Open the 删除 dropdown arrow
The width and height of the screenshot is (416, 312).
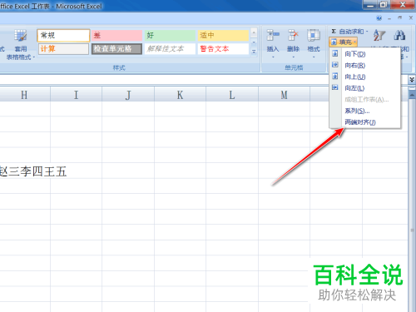293,57
